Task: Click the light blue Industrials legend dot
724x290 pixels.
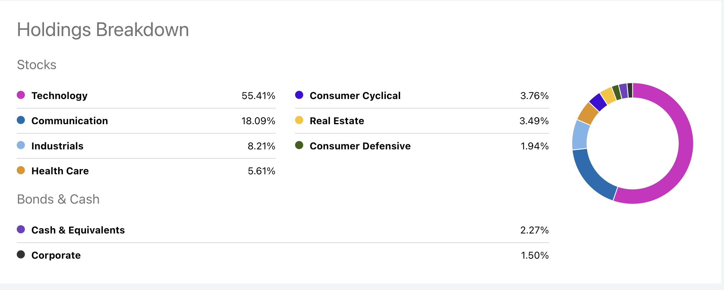Action: (x=21, y=145)
